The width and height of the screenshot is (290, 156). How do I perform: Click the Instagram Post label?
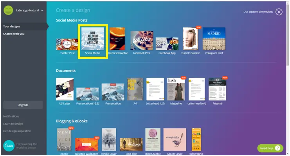tap(214, 53)
